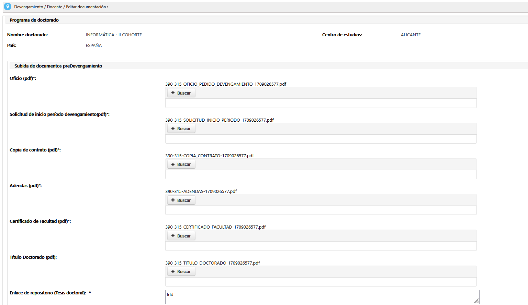Viewport: 528px width, 305px height.
Task: Open the SOLICITUD_INICIO_PERIODO pdf file link
Action: [219, 120]
